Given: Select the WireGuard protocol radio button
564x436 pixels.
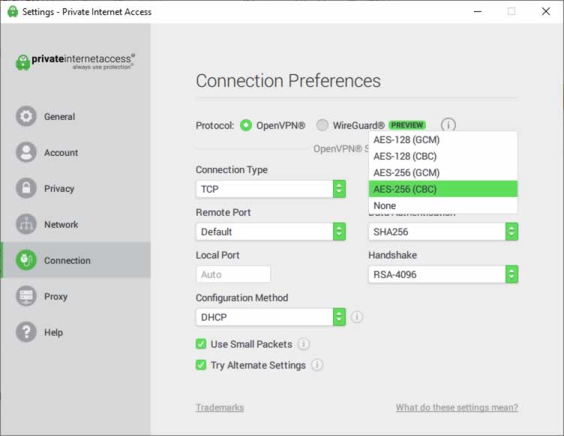Looking at the screenshot, I should tap(322, 125).
